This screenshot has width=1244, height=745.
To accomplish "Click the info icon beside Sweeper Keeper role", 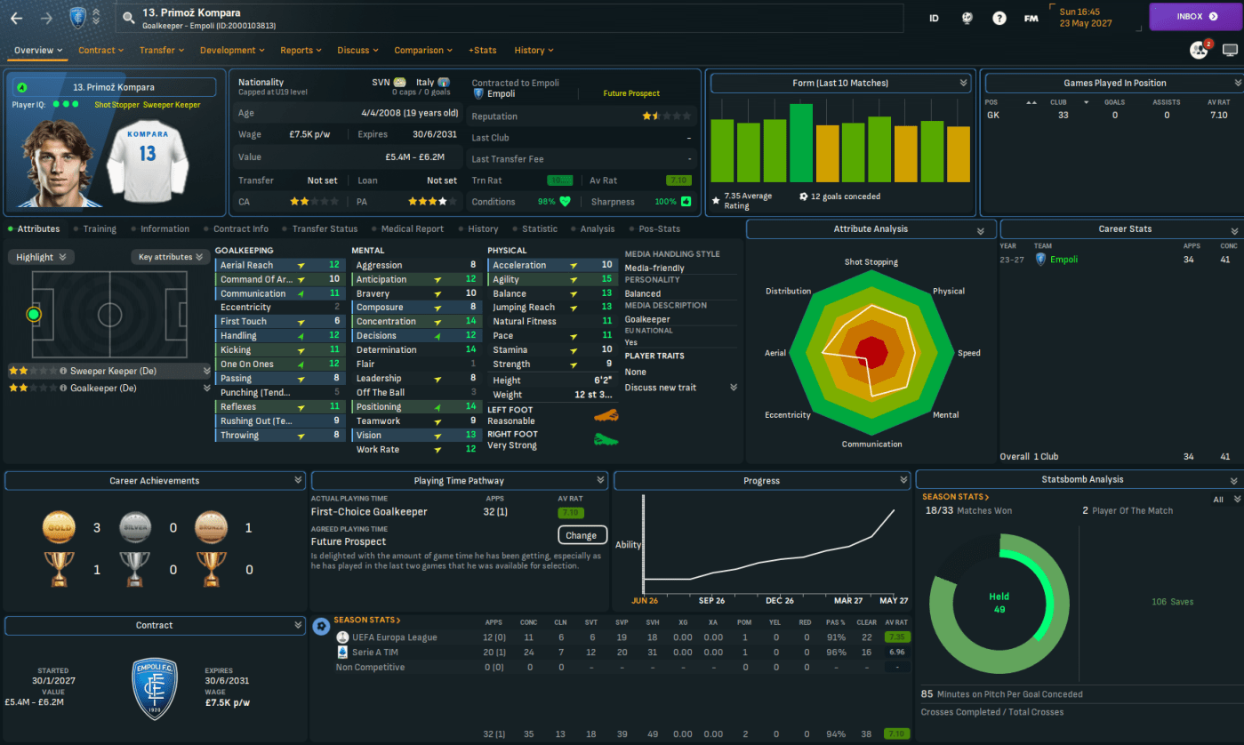I will pyautogui.click(x=64, y=371).
